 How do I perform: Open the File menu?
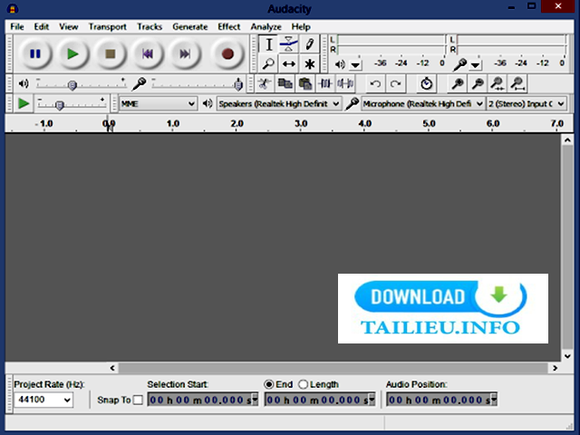click(x=17, y=26)
